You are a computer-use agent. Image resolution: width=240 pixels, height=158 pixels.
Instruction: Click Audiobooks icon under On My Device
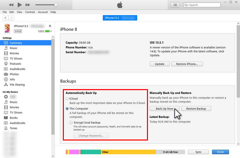pyautogui.click(x=6, y=123)
